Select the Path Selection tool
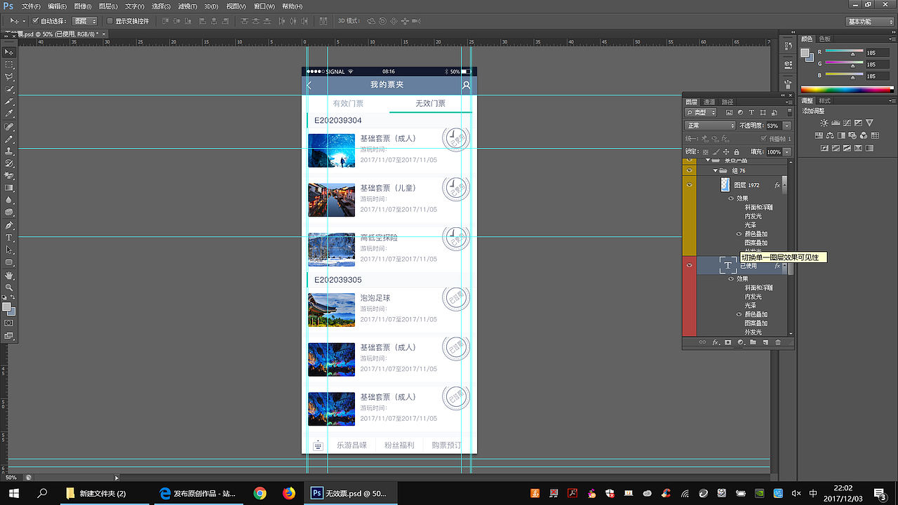This screenshot has width=898, height=505. pyautogui.click(x=9, y=250)
